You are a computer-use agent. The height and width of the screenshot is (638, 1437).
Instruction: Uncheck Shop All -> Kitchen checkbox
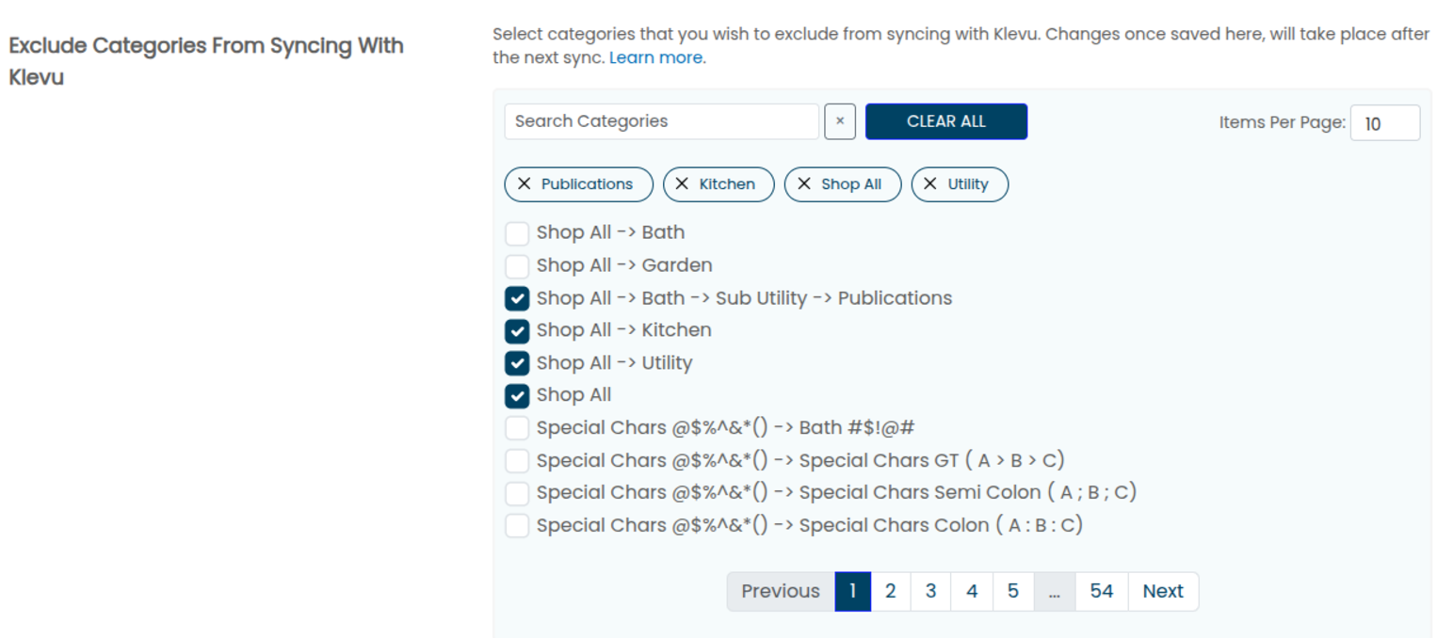517,331
